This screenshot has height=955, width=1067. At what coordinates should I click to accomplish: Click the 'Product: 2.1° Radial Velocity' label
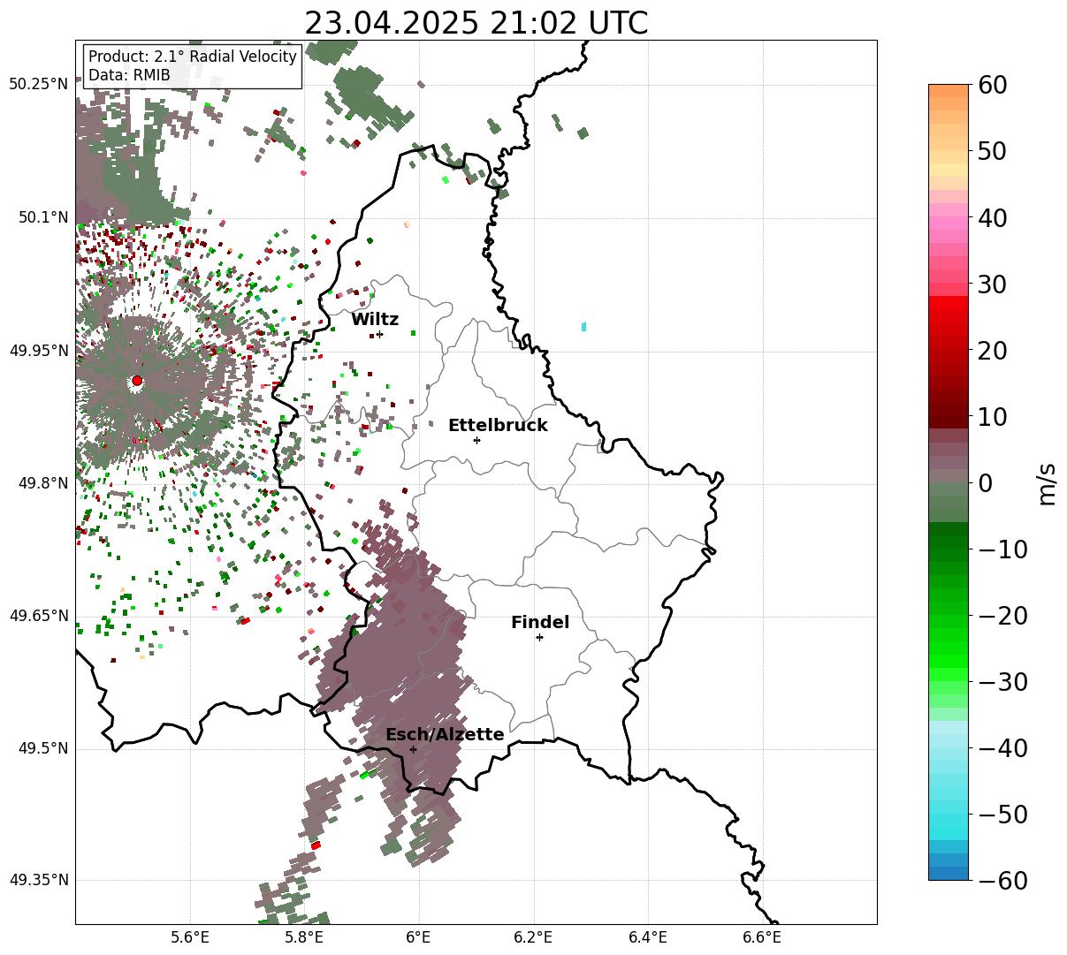tap(193, 57)
